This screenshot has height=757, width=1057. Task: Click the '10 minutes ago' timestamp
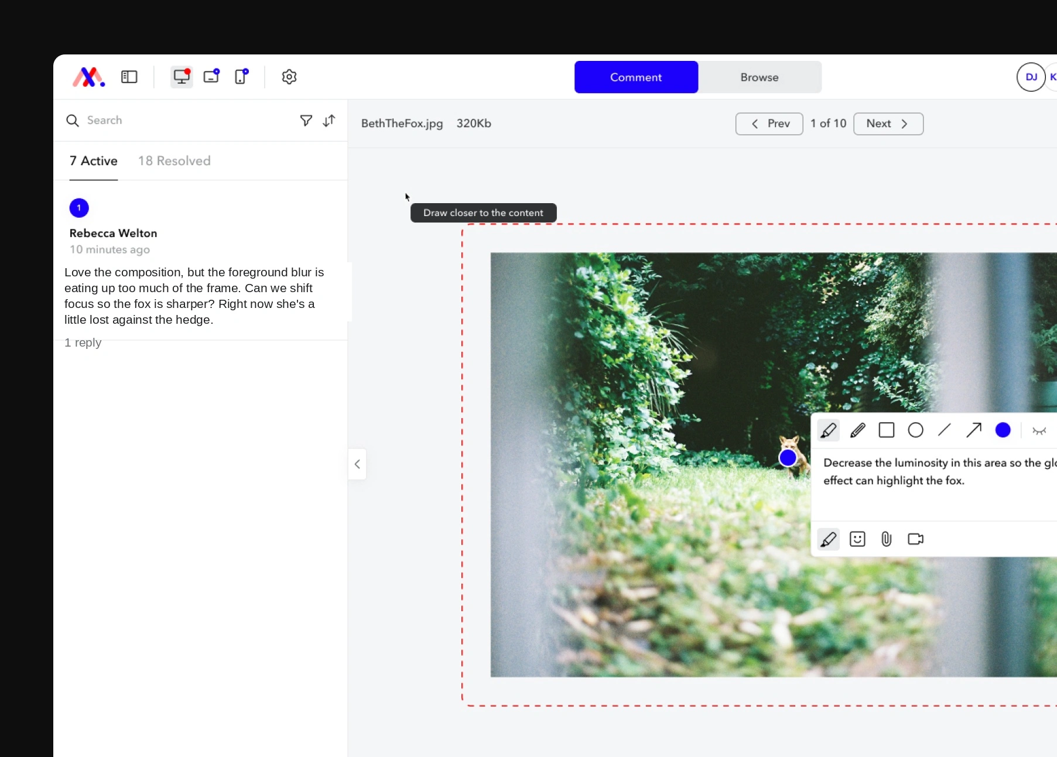tap(110, 249)
